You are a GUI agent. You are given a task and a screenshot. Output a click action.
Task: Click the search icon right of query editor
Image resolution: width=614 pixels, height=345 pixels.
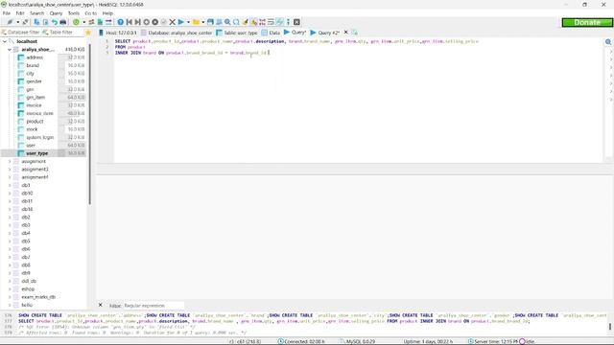[608, 42]
